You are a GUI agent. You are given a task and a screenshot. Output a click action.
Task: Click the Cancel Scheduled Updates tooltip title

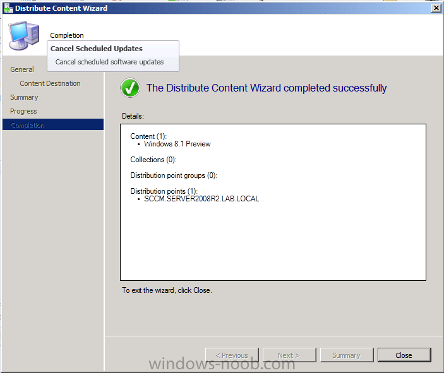click(96, 49)
